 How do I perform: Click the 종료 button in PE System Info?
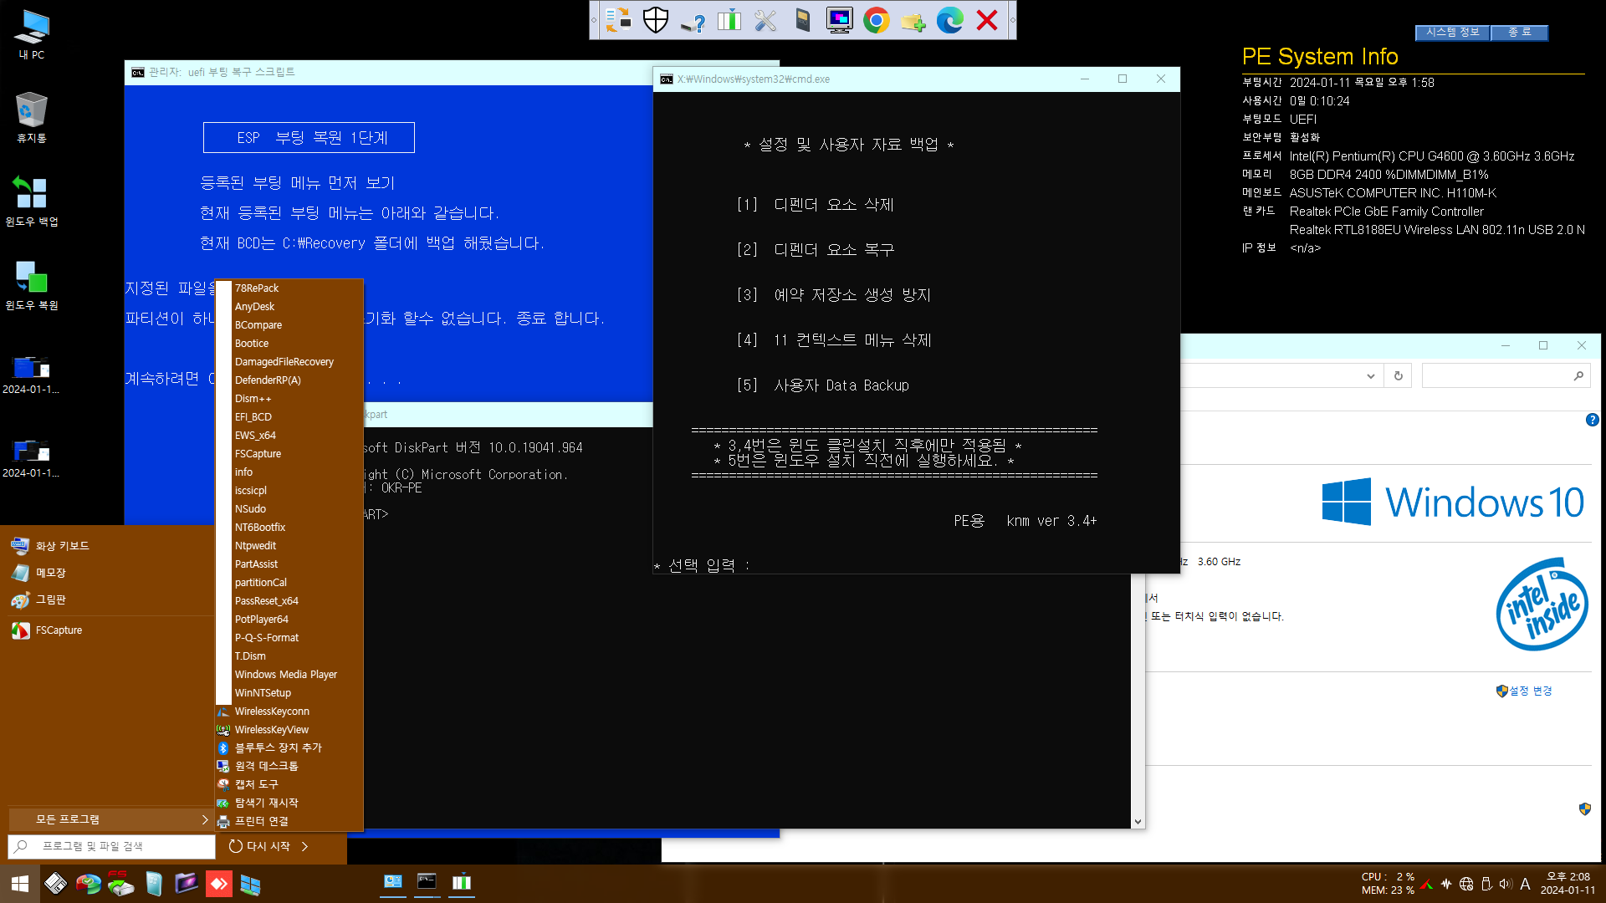pos(1519,32)
